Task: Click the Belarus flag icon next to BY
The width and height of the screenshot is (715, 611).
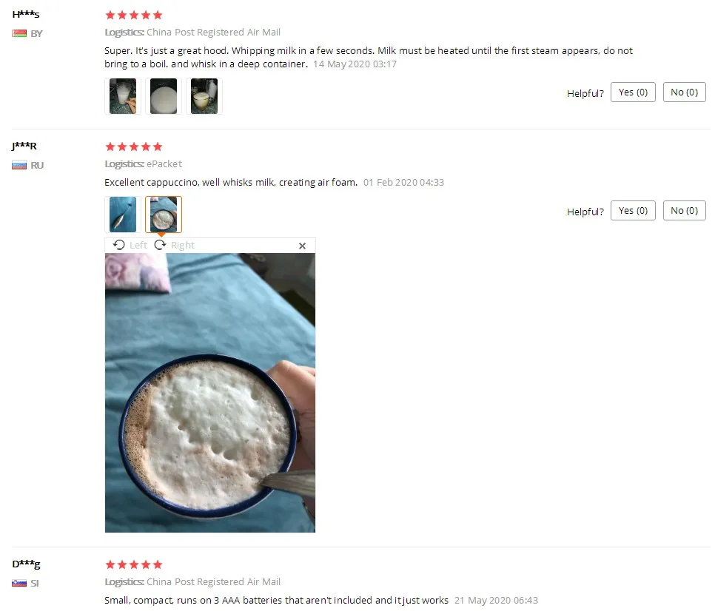Action: (19, 33)
